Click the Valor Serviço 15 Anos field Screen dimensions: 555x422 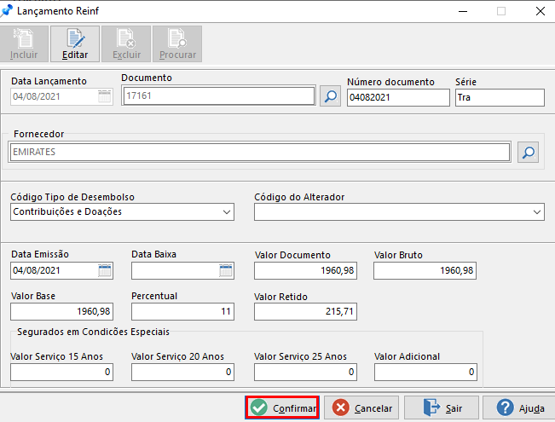[x=62, y=372]
